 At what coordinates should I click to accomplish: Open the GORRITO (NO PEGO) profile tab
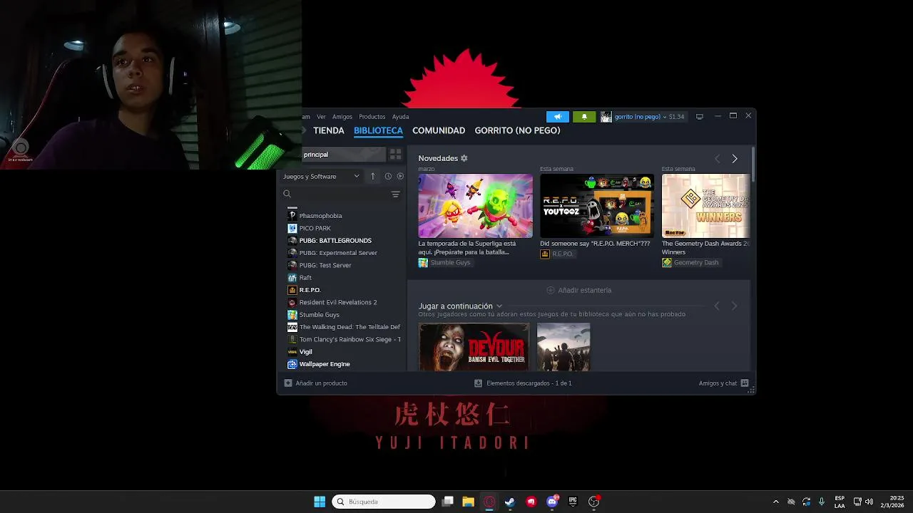tap(517, 130)
